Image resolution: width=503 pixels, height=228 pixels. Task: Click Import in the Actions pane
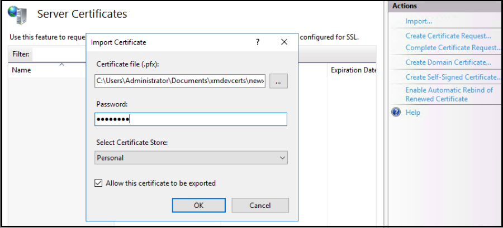pyautogui.click(x=419, y=21)
